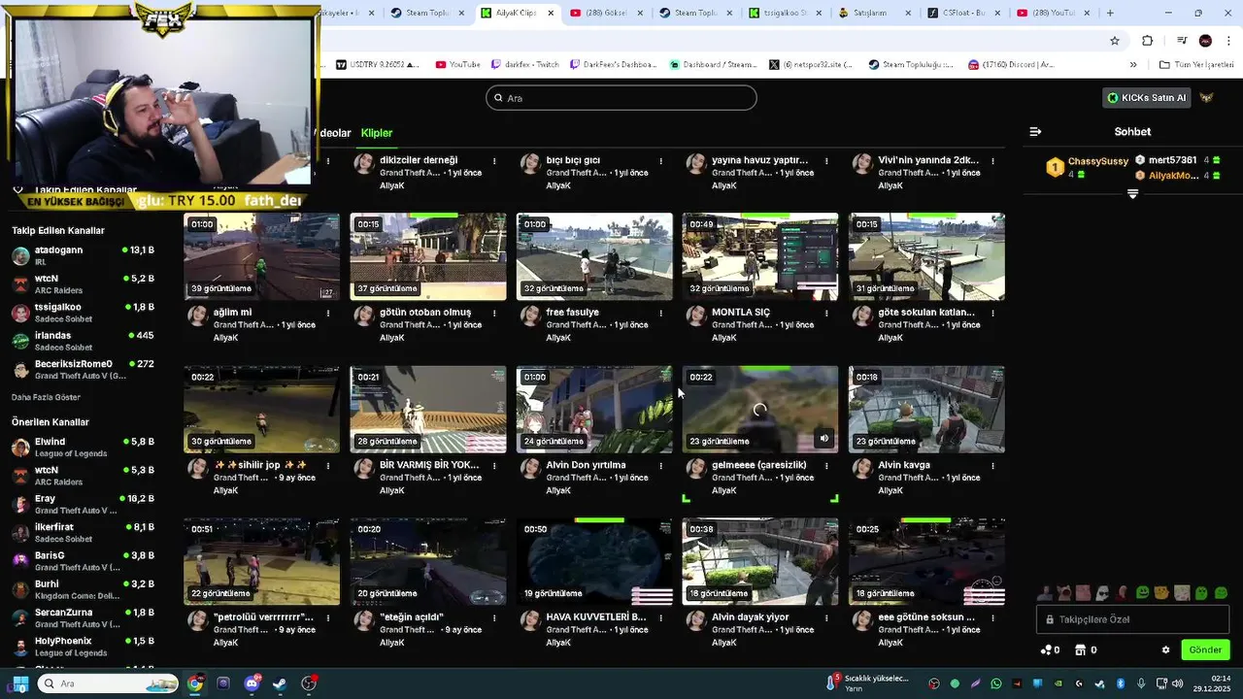Image resolution: width=1243 pixels, height=699 pixels.
Task: Click the 'KICKs Satın Al' button
Action: tap(1147, 97)
